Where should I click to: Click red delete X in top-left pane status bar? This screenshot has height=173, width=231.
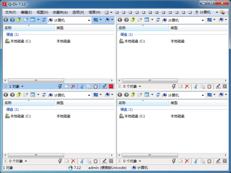tap(73, 86)
